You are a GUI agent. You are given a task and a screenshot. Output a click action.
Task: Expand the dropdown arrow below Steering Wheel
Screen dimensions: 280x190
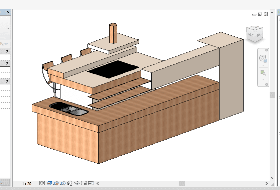(x=263, y=65)
